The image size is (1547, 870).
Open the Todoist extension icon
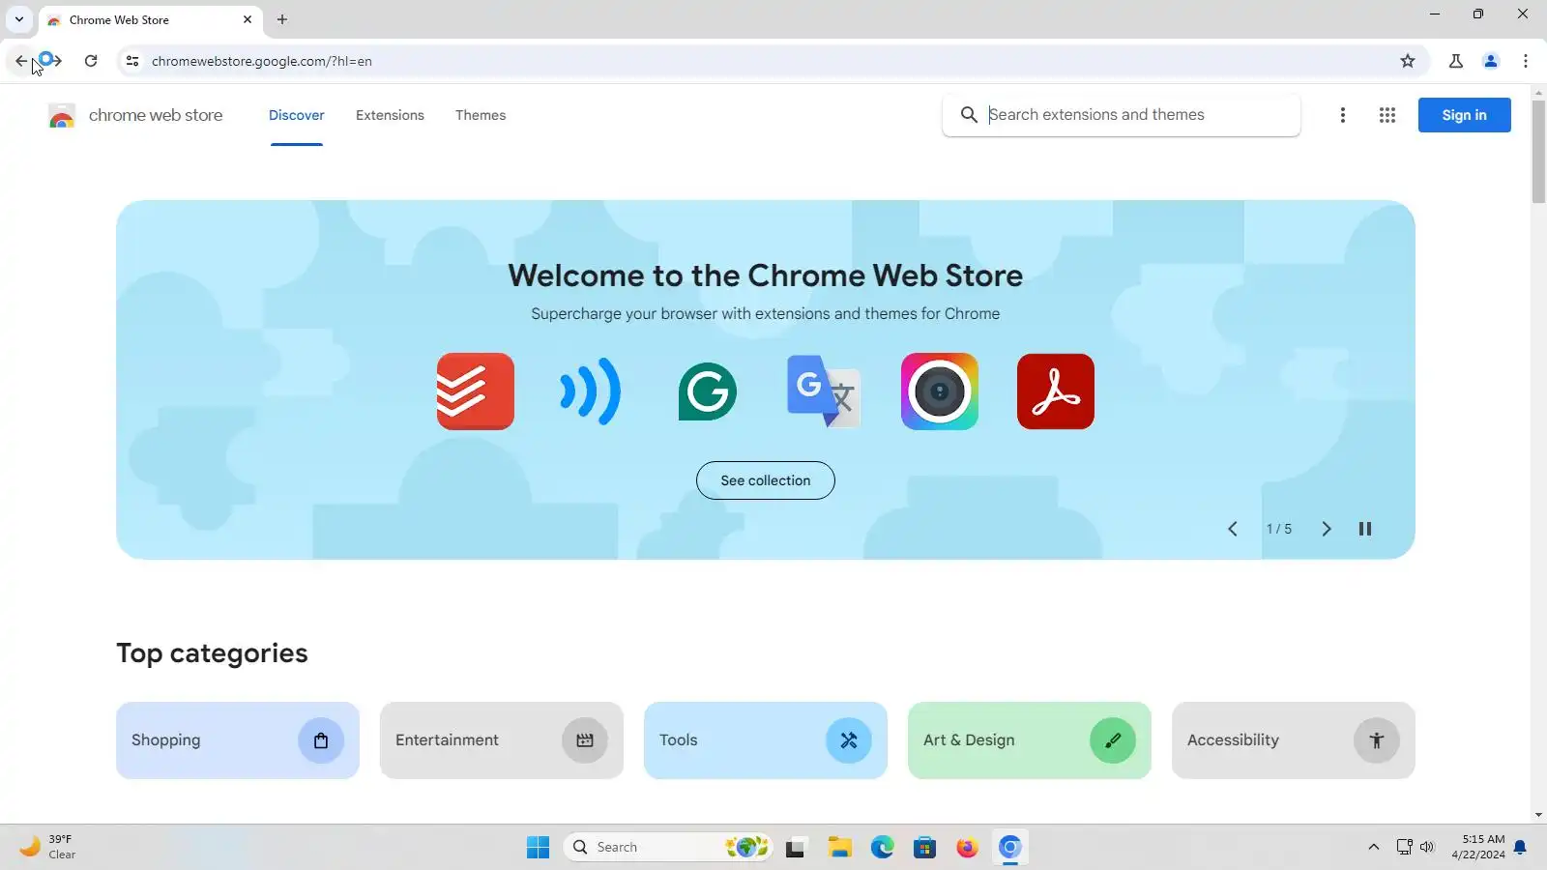pyautogui.click(x=475, y=391)
